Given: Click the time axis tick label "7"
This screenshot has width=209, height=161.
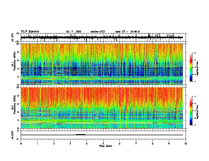Looking at the screenshot, I should [x=136, y=144].
